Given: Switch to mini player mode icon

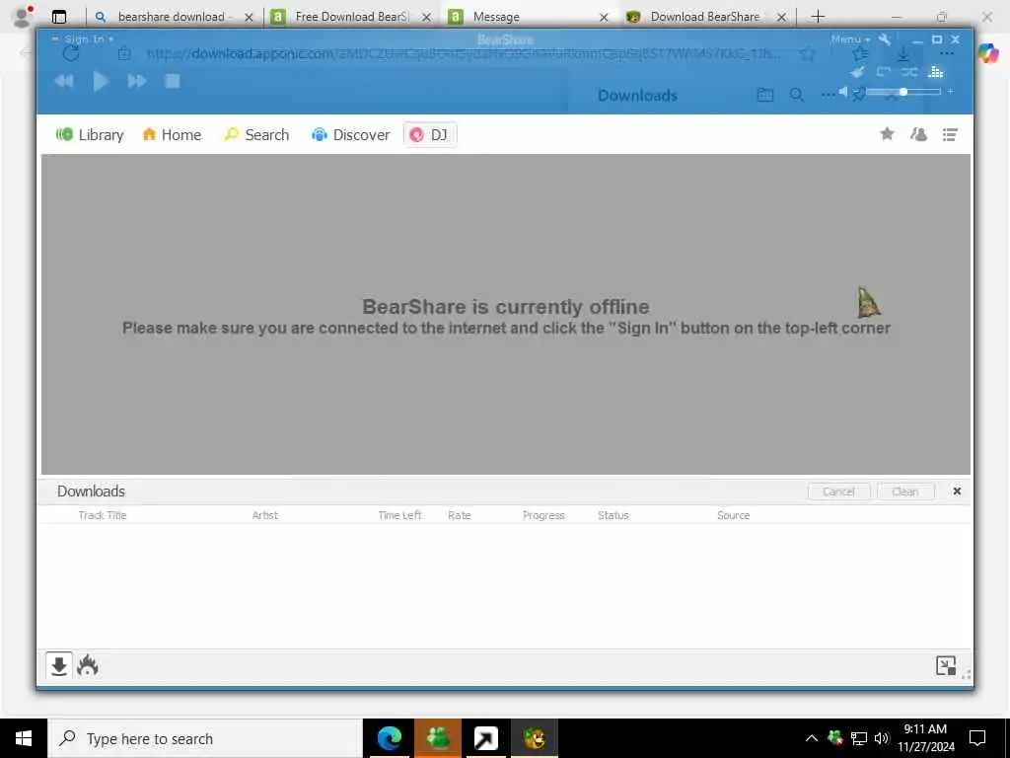Looking at the screenshot, I should coord(946,665).
